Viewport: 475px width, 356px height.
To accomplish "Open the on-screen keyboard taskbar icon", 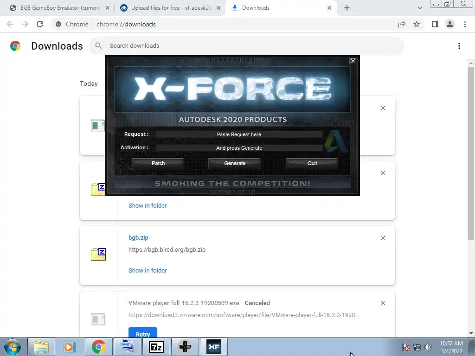I will pos(128,347).
